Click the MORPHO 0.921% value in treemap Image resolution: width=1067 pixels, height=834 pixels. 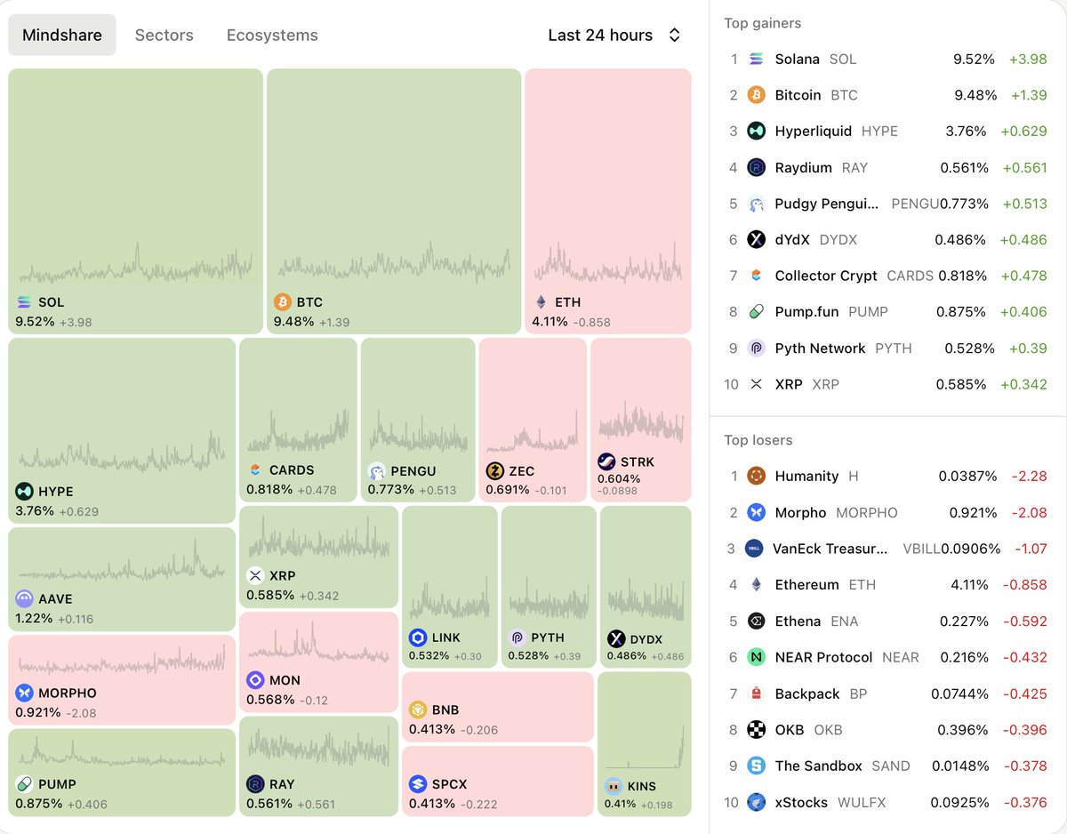[37, 712]
